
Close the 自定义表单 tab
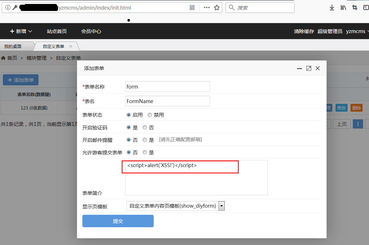71,47
